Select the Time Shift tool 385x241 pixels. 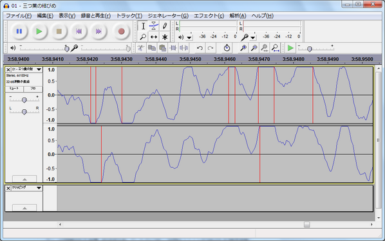[x=154, y=37]
